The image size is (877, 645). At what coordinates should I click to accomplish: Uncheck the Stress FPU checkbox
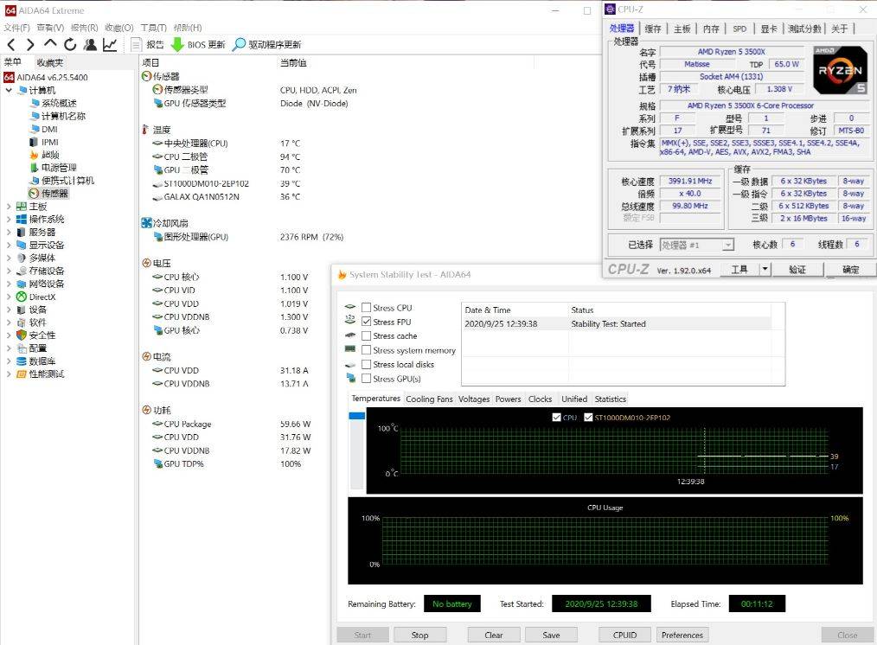click(367, 322)
